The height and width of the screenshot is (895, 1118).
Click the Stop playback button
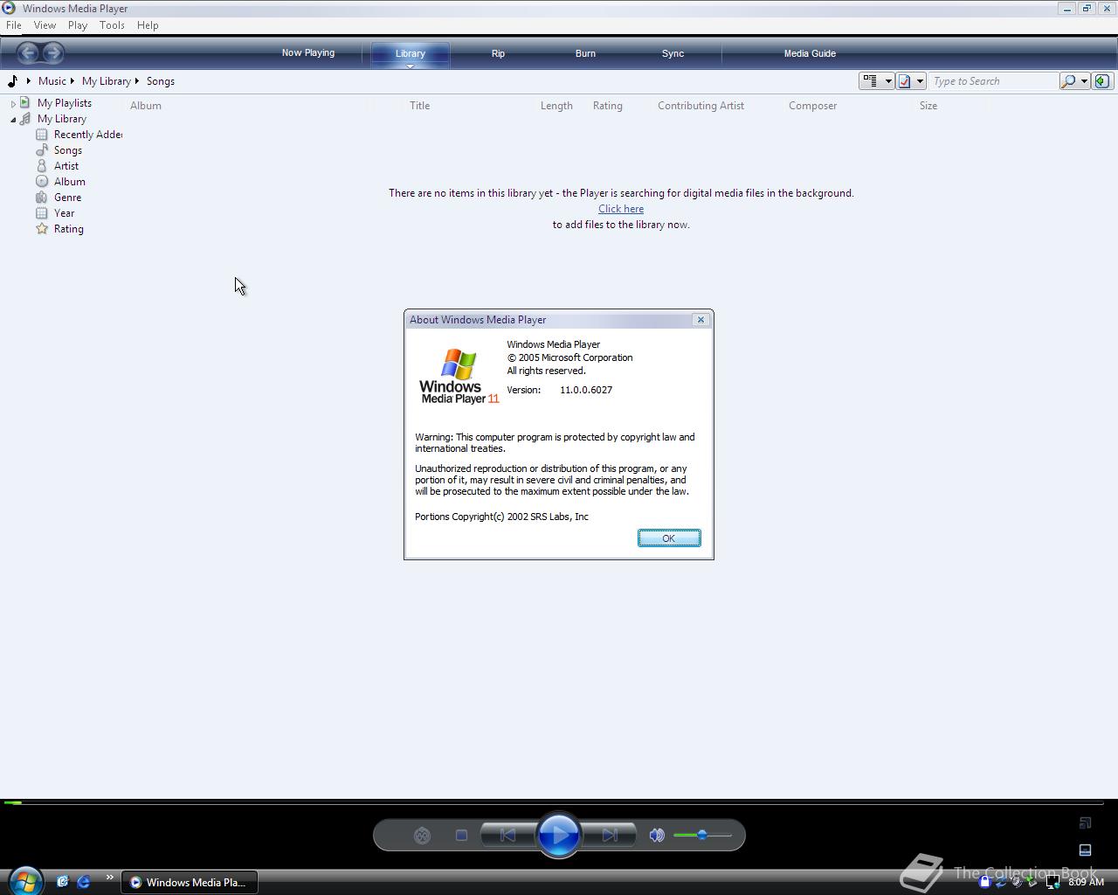pyautogui.click(x=461, y=836)
